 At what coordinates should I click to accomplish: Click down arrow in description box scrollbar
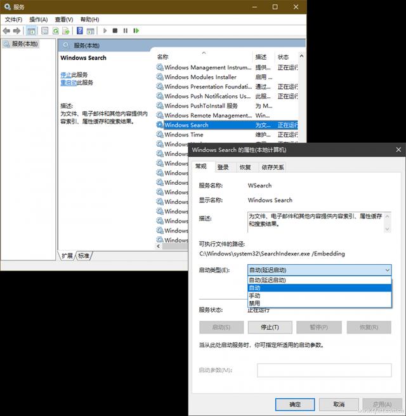pos(387,229)
